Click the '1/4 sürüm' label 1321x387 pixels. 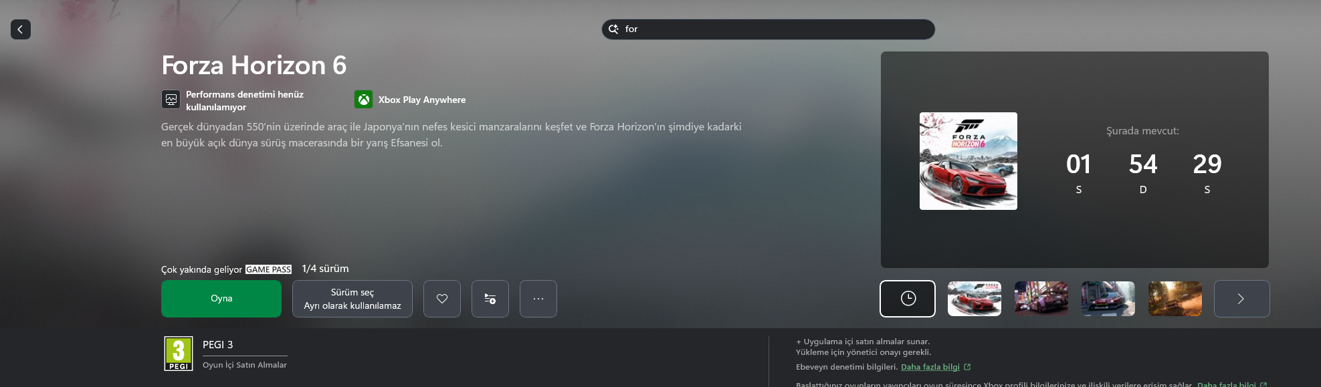(x=325, y=269)
